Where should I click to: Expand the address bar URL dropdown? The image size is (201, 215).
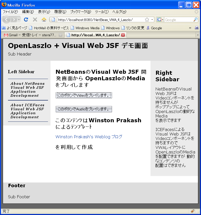(x=152, y=19)
